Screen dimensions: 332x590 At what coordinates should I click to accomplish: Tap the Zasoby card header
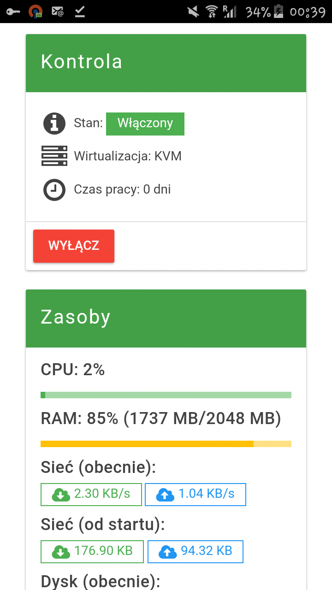(x=166, y=318)
